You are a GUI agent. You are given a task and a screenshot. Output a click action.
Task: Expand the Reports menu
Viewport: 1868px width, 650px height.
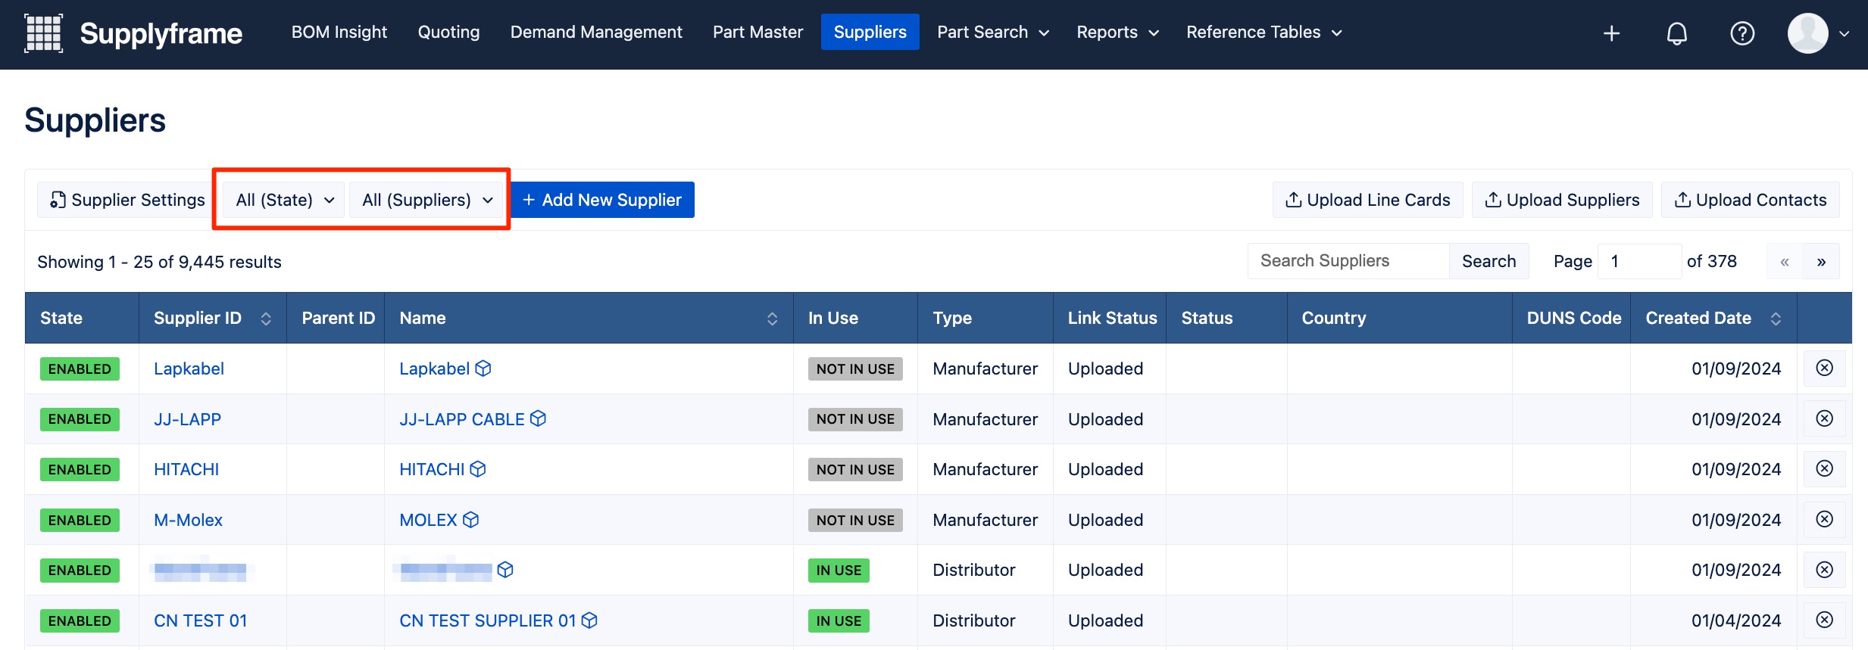(x=1117, y=32)
